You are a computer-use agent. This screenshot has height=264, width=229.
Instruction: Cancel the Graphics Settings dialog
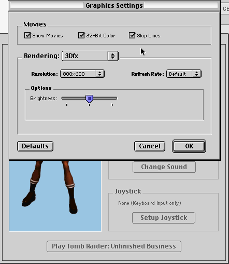click(150, 146)
